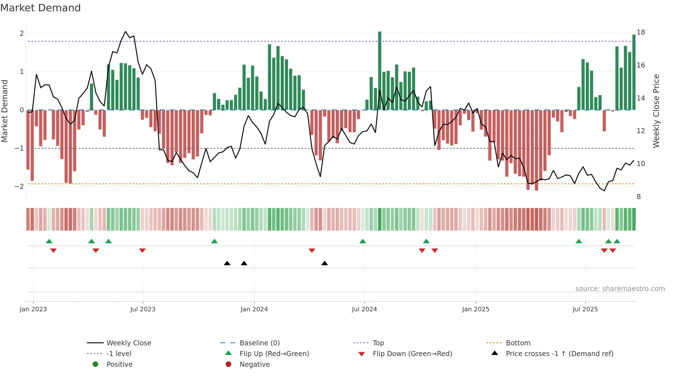Click the Jan 2024 axis label
Image resolution: width=675 pixels, height=380 pixels.
coord(254,309)
